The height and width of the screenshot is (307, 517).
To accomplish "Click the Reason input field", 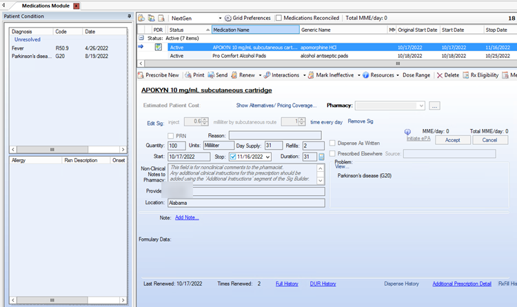I will tap(275, 135).
